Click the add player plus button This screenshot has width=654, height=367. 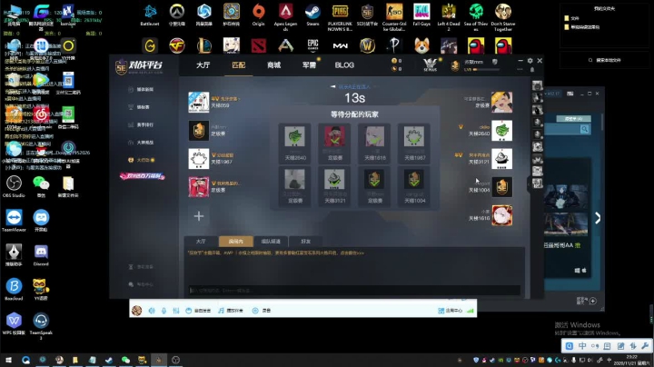click(x=199, y=216)
